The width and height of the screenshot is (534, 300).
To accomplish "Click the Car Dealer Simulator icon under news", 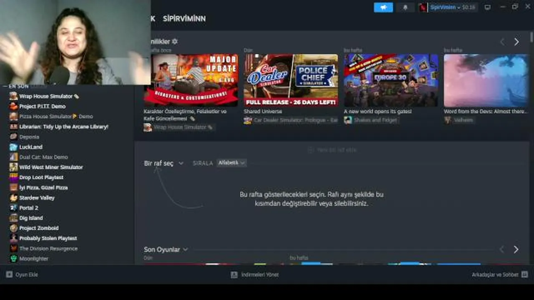I will coord(248,120).
